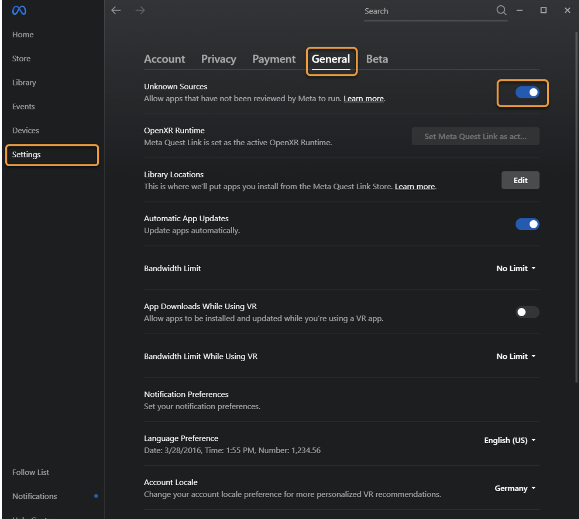The height and width of the screenshot is (519, 579).
Task: Click Edit for Library Locations
Action: pos(520,180)
